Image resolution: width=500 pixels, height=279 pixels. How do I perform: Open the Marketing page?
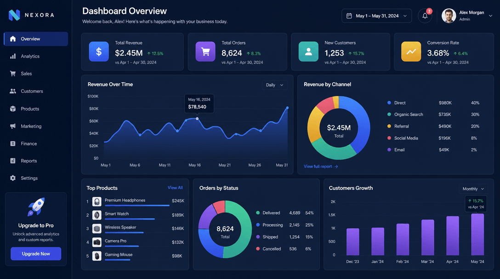tap(36, 126)
